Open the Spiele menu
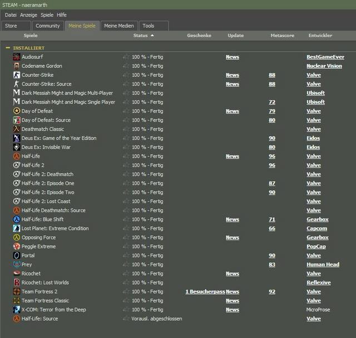 point(47,15)
